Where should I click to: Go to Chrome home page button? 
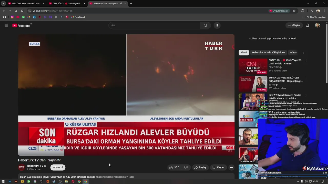[22, 11]
